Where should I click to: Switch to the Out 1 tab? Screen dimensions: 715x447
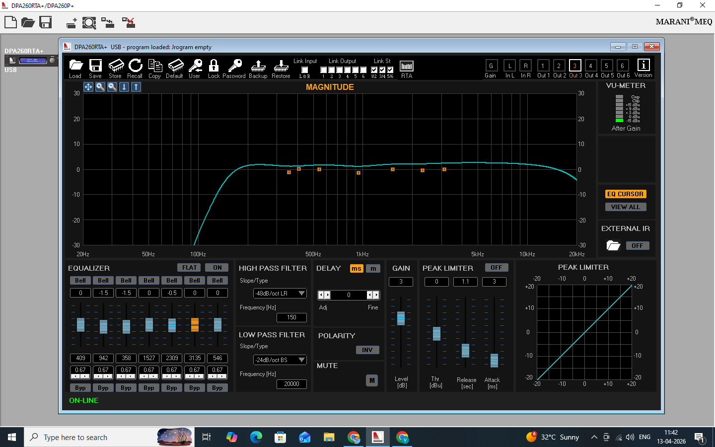(x=543, y=66)
